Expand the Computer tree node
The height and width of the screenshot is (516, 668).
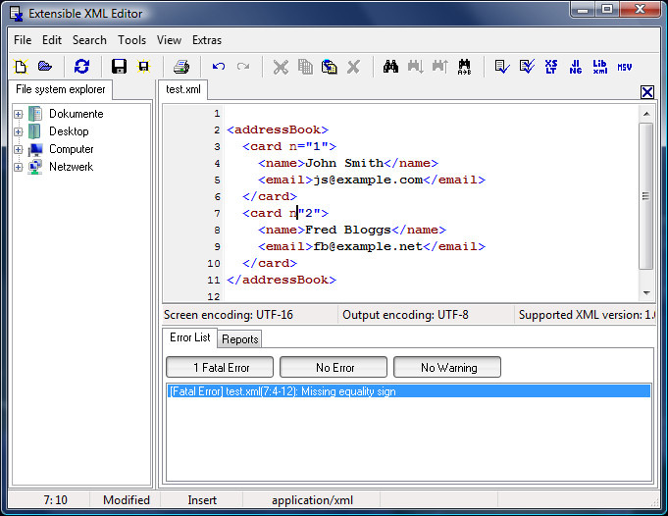click(x=18, y=149)
